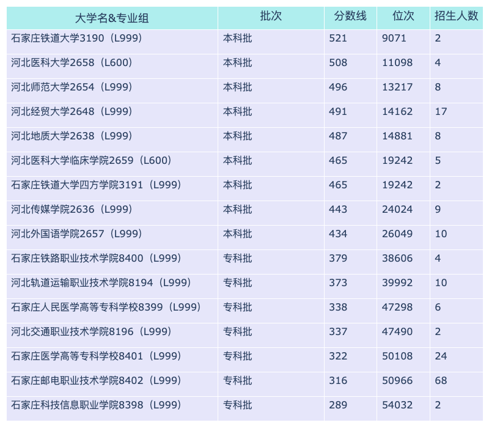This screenshot has height=428, width=489.
Task: Click rank value 50108
Action: (397, 356)
